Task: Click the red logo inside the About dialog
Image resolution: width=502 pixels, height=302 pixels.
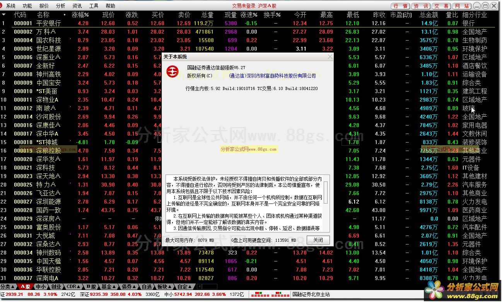Action: [x=172, y=71]
